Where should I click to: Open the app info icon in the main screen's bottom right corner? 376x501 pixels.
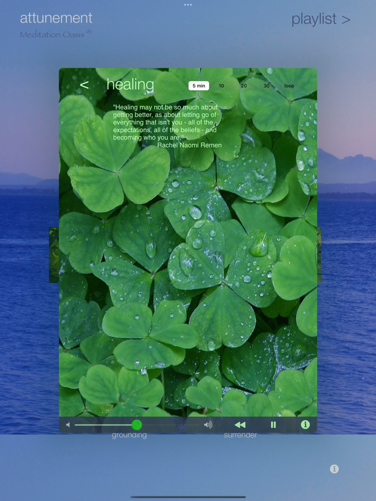[x=334, y=469]
